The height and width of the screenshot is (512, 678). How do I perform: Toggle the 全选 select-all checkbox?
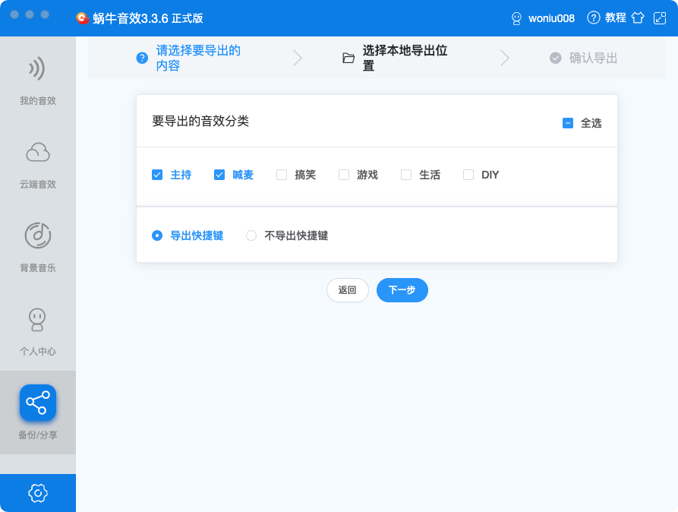pyautogui.click(x=568, y=123)
